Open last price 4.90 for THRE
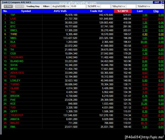Image resolution: width=165 pixels, height=140 pixels. pos(145,34)
